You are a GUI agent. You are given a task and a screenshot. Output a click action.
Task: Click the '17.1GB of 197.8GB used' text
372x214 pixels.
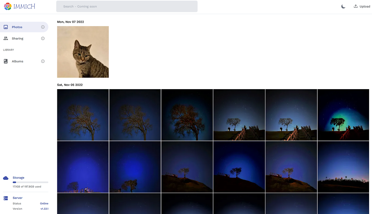[x=27, y=187]
